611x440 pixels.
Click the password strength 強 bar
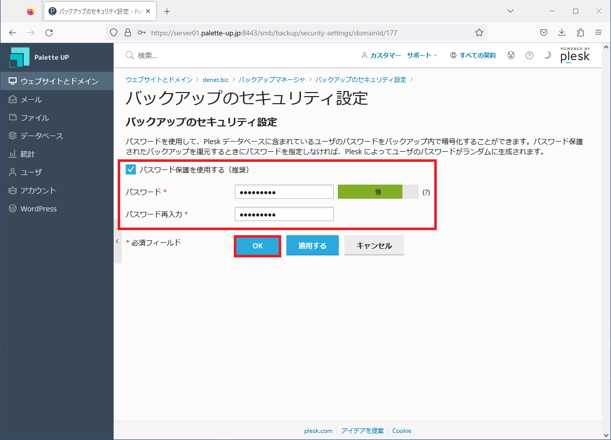tap(378, 192)
